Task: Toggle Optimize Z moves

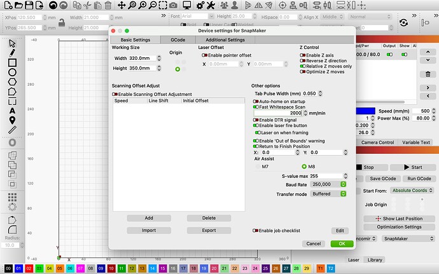Action: 303,72
